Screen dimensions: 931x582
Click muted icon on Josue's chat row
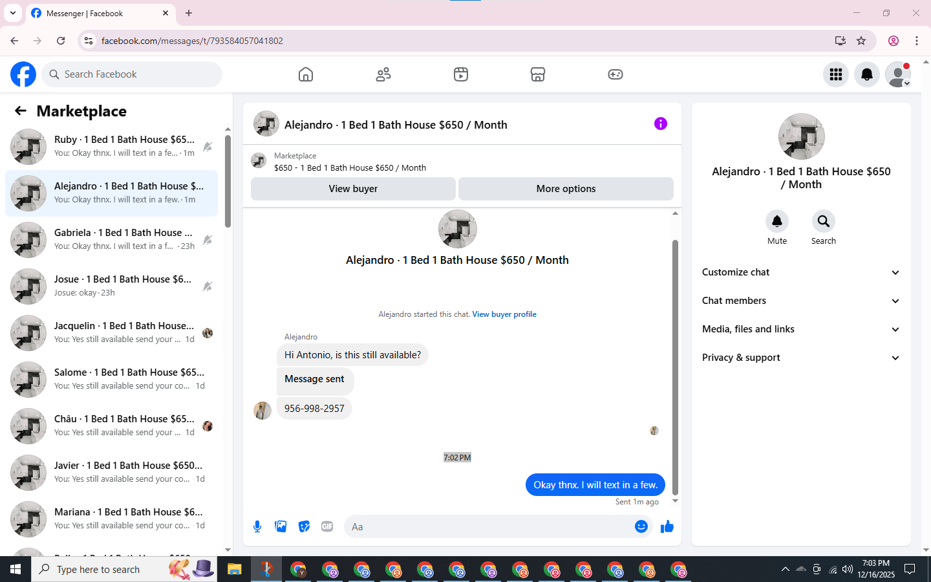point(208,286)
